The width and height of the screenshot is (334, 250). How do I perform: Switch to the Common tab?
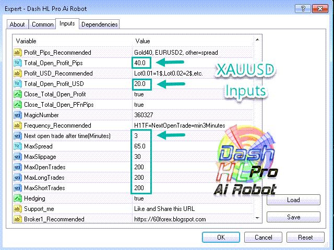pyautogui.click(x=43, y=24)
